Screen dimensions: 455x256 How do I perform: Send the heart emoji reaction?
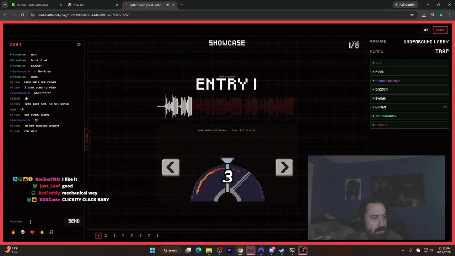click(x=32, y=232)
